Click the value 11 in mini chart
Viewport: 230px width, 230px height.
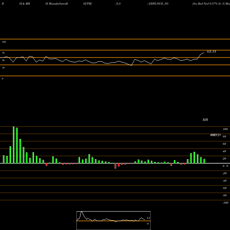tap(148, 218)
